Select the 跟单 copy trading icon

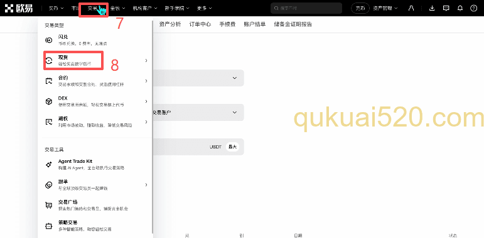[48, 185]
